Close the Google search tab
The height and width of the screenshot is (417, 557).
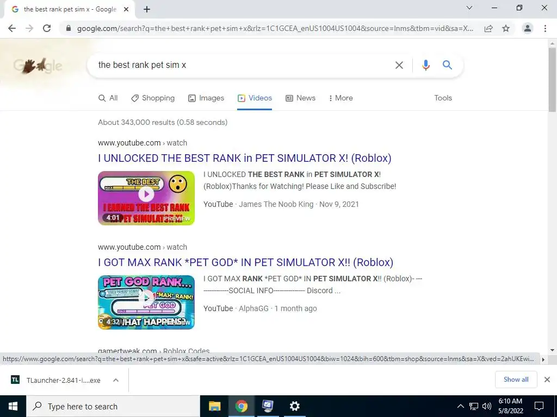point(126,10)
